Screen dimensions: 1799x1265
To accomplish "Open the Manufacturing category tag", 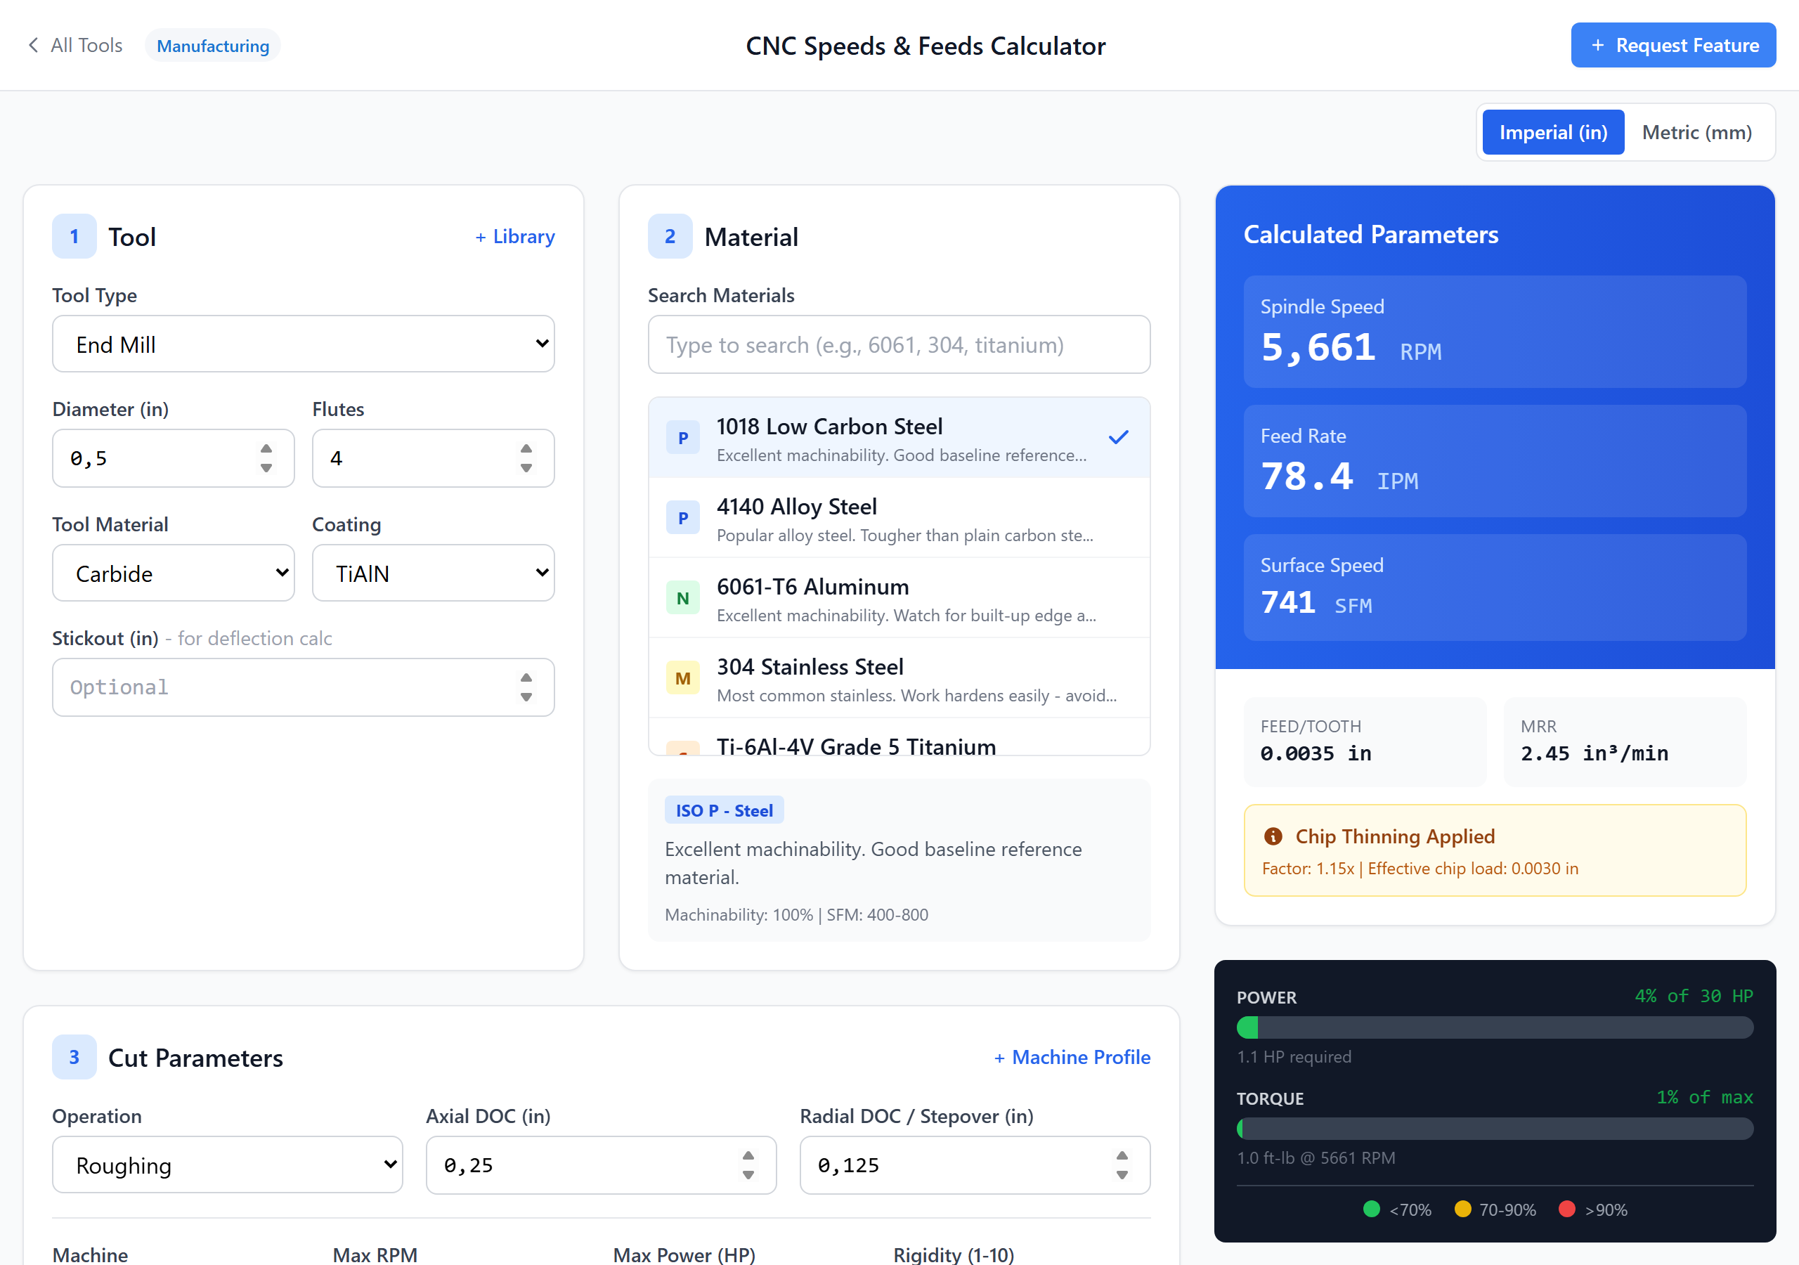I will pyautogui.click(x=212, y=46).
